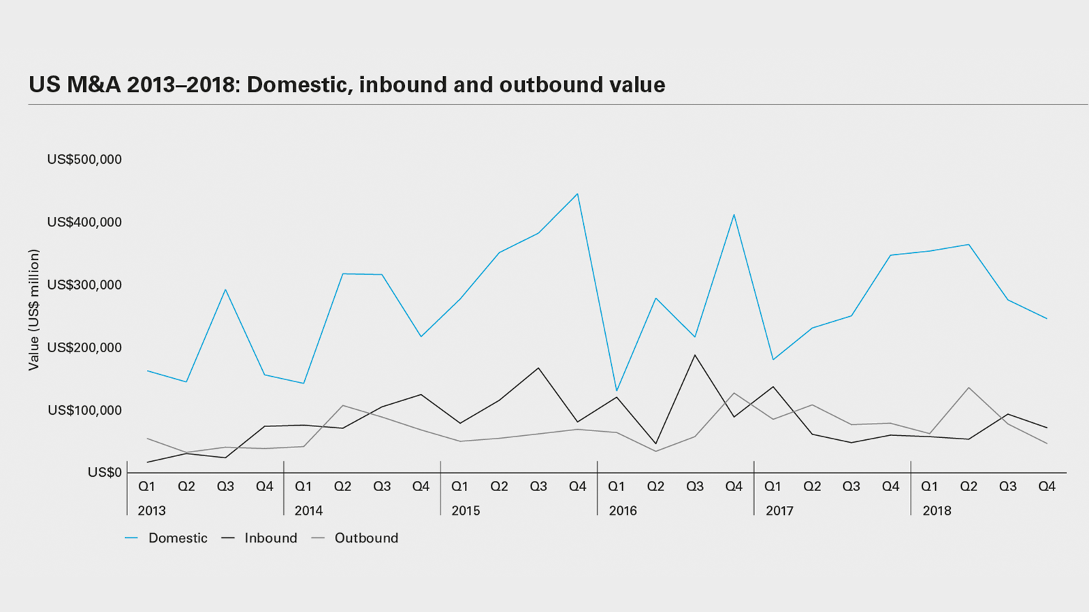Image resolution: width=1089 pixels, height=612 pixels.
Task: Click the 2013 year label
Action: (151, 511)
